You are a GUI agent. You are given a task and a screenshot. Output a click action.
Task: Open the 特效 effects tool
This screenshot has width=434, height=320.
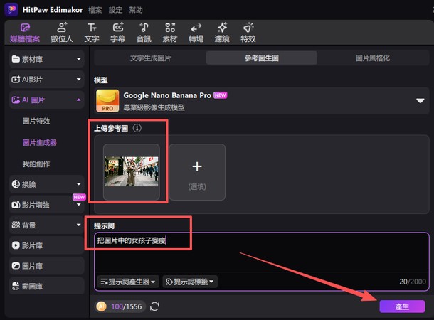(x=248, y=33)
